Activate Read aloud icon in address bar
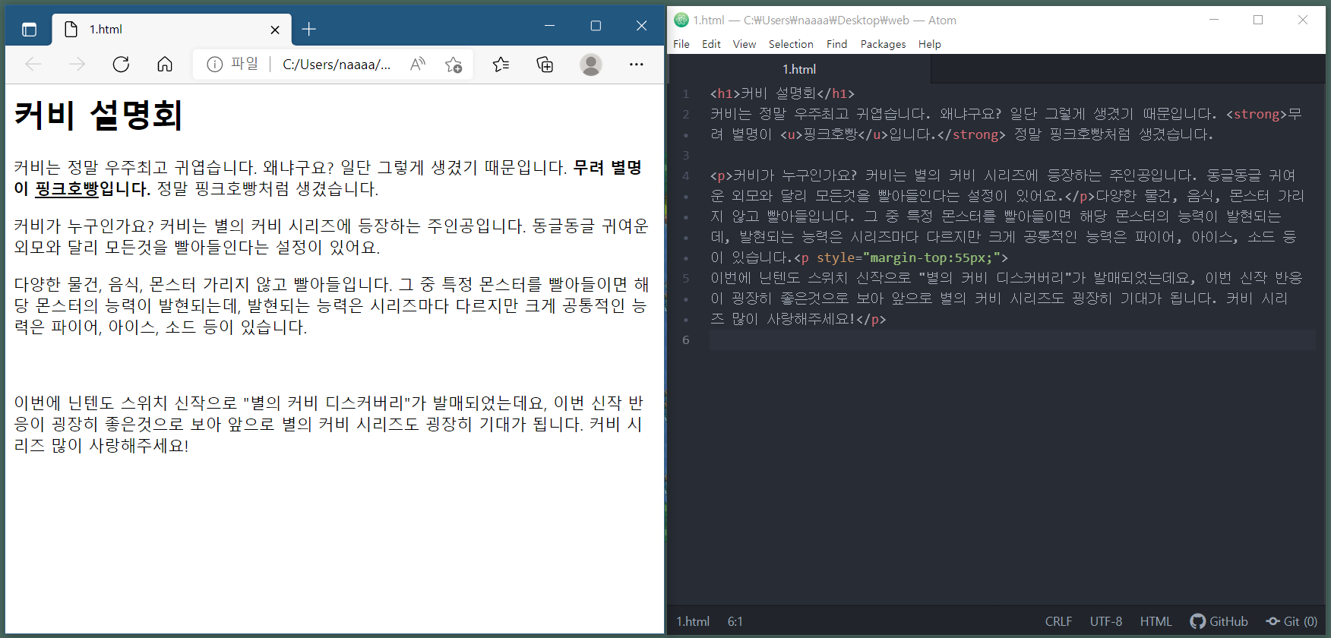 (x=418, y=65)
